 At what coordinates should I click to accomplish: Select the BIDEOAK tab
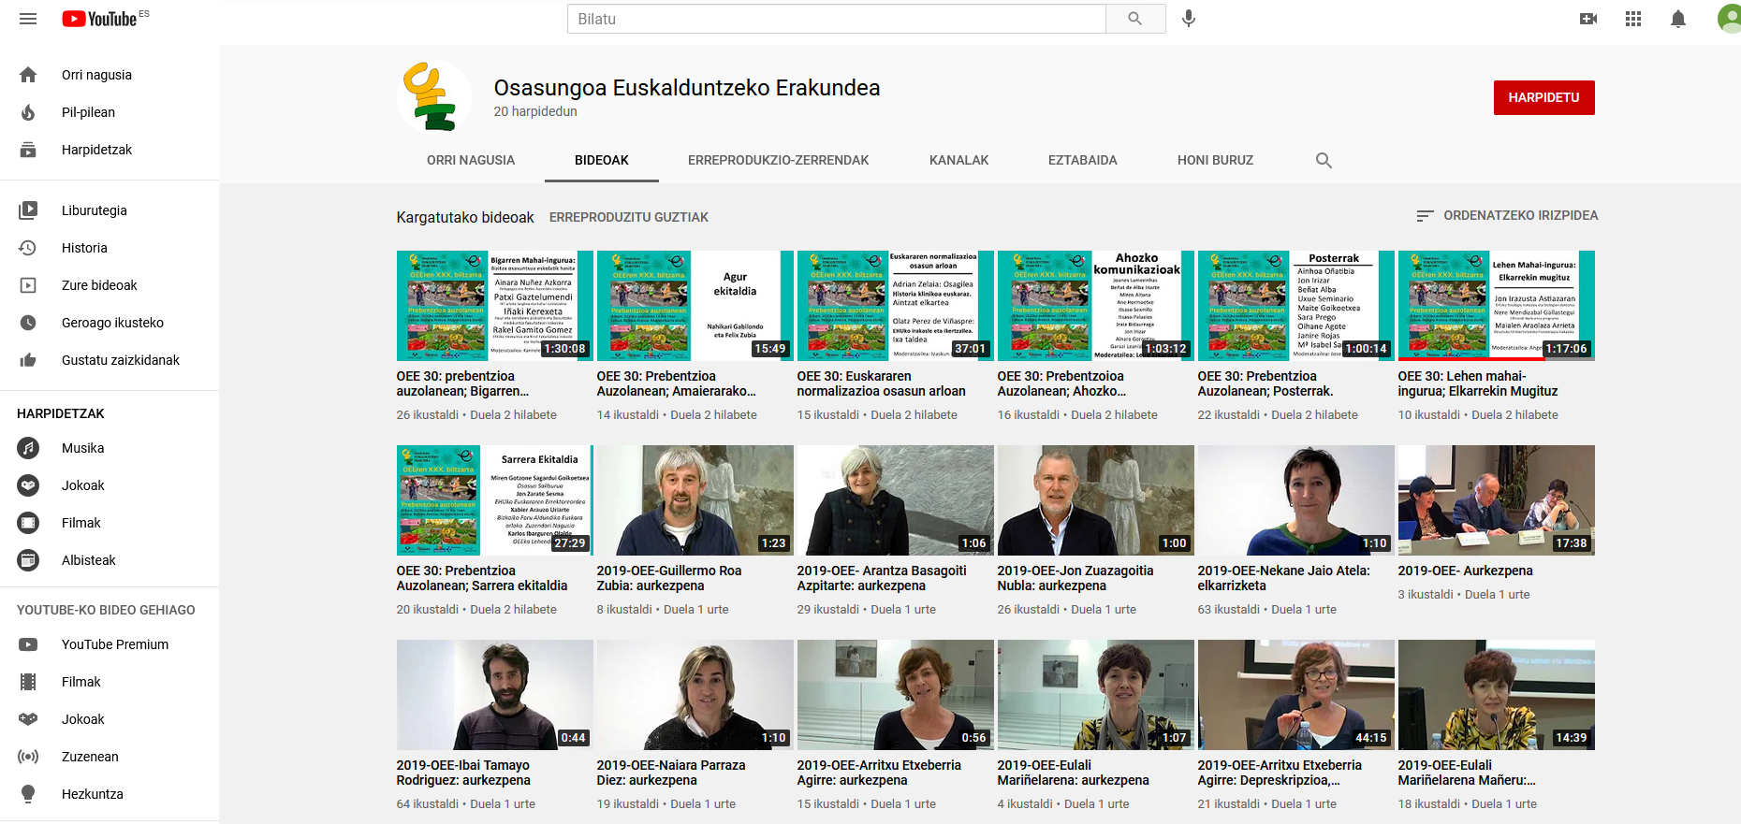pos(602,160)
